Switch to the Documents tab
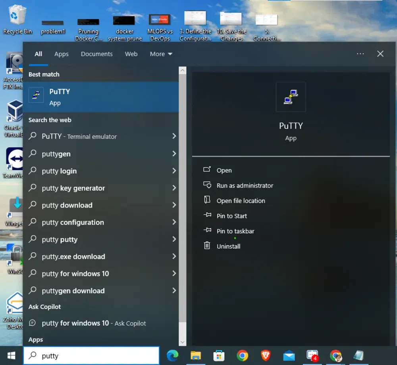Screen dimensions: 397x365 (97, 54)
